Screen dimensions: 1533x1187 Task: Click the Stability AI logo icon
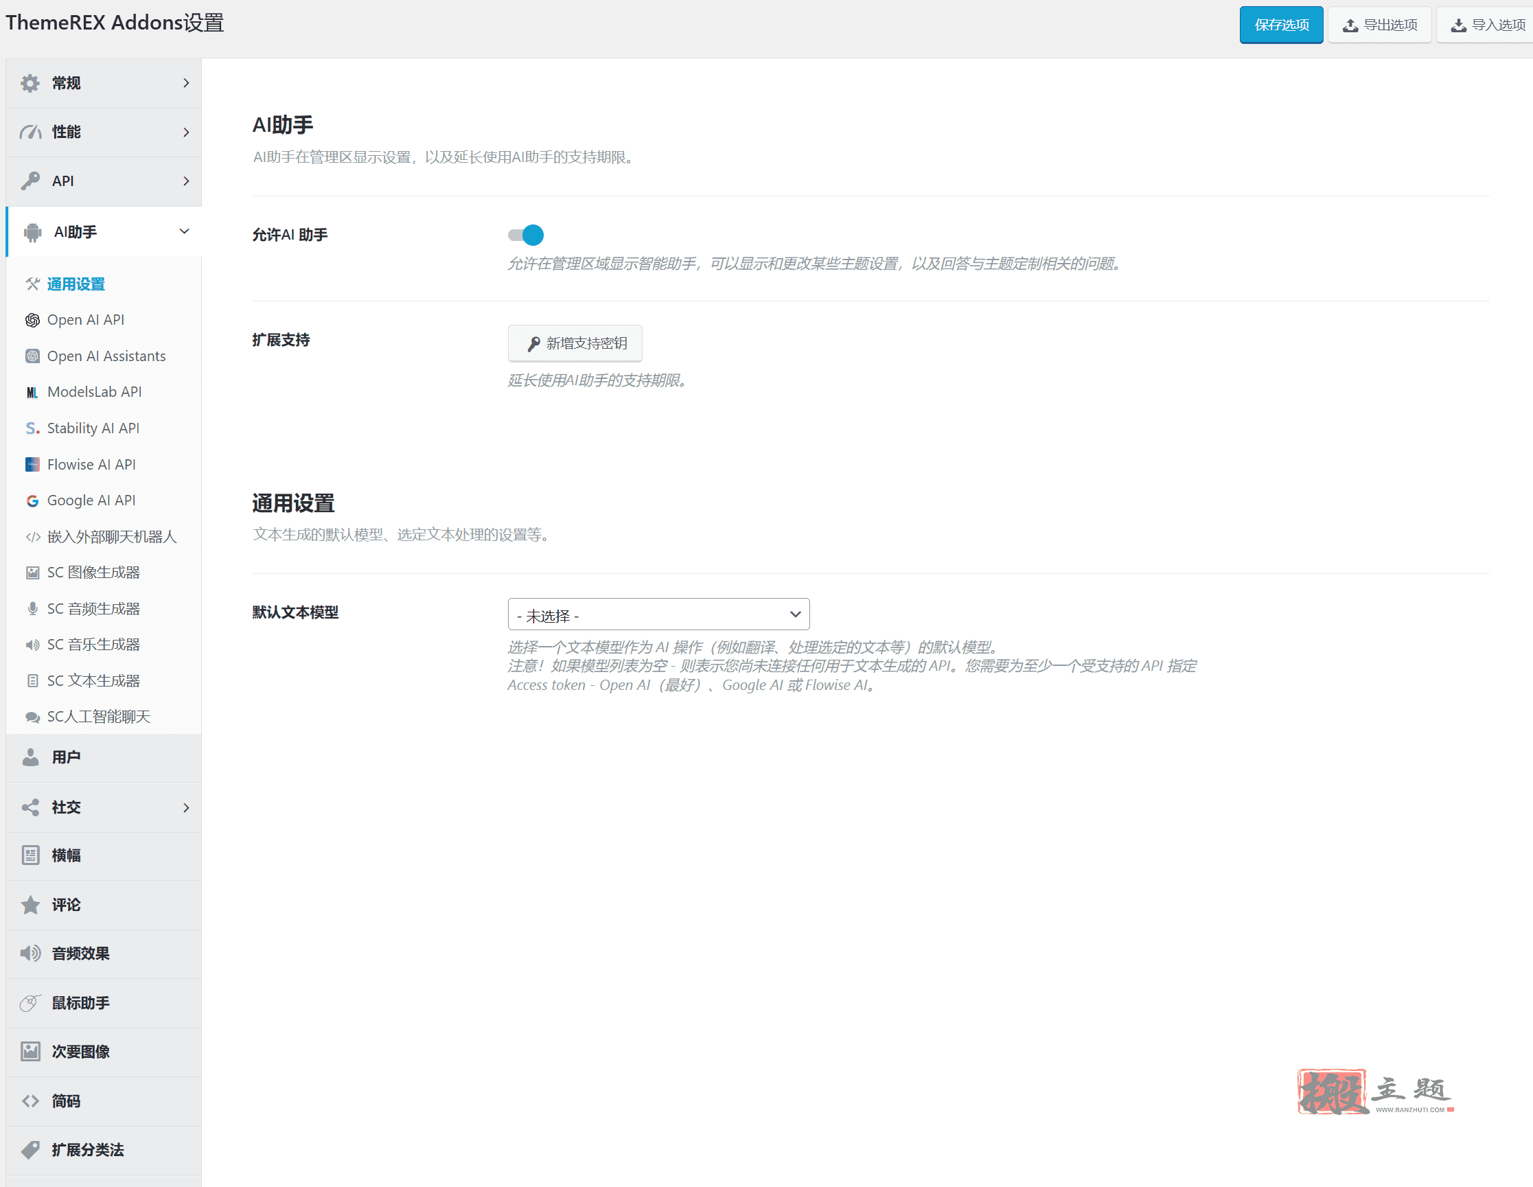coord(32,428)
